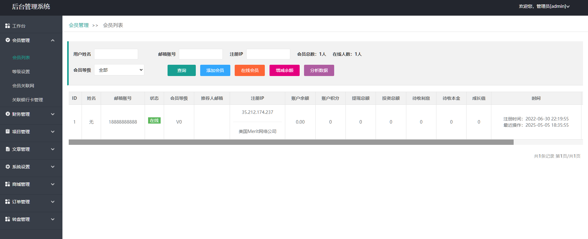Open 等级设置 submenu item
Viewport: 588px width, 239px height.
point(21,72)
